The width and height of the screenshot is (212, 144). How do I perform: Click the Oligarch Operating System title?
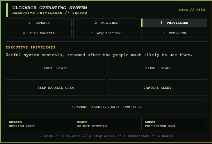pos(50,8)
